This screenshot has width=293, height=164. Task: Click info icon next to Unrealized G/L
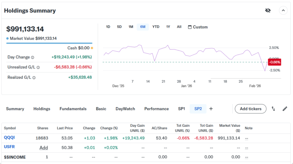(38, 67)
